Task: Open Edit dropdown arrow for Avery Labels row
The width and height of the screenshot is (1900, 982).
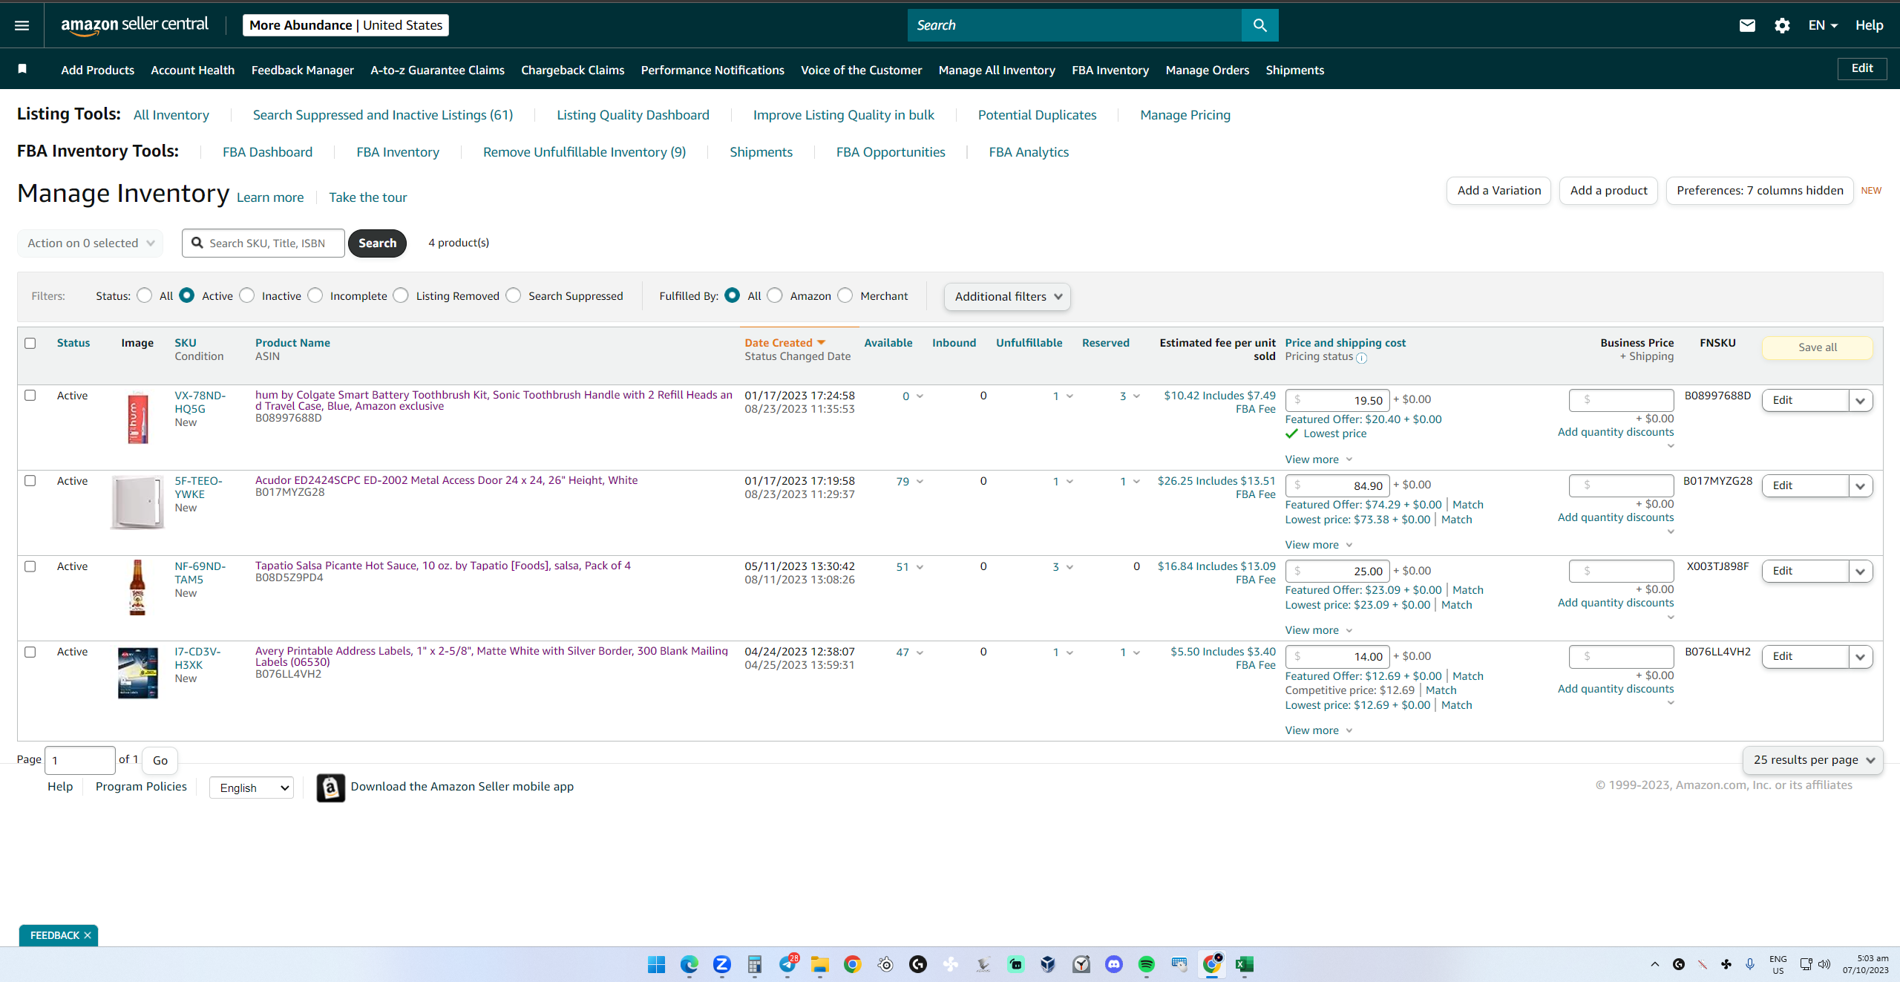Action: point(1860,656)
